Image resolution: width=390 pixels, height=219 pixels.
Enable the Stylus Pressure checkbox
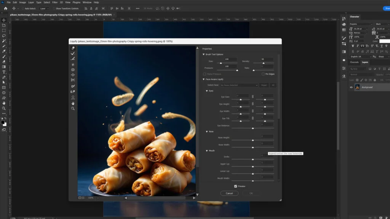tap(205, 74)
